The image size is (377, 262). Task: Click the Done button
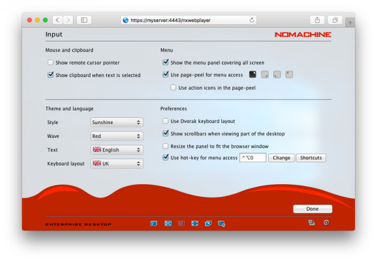pos(312,209)
